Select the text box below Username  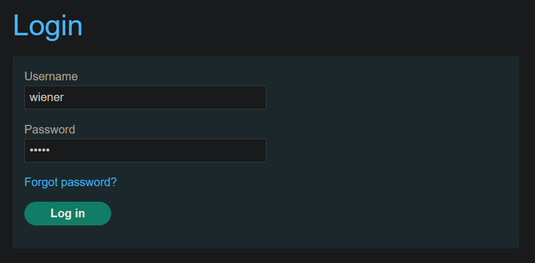pyautogui.click(x=145, y=97)
